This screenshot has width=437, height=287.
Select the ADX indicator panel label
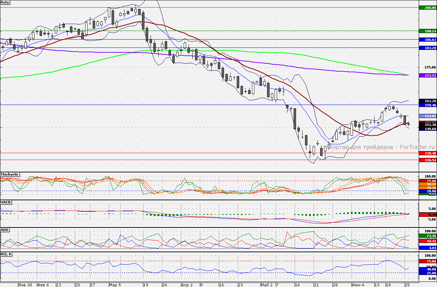(5, 230)
